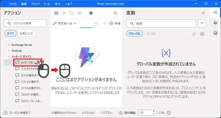Select the カスタム フォームを action
This screenshot has height=118, width=221.
click(x=28, y=101)
